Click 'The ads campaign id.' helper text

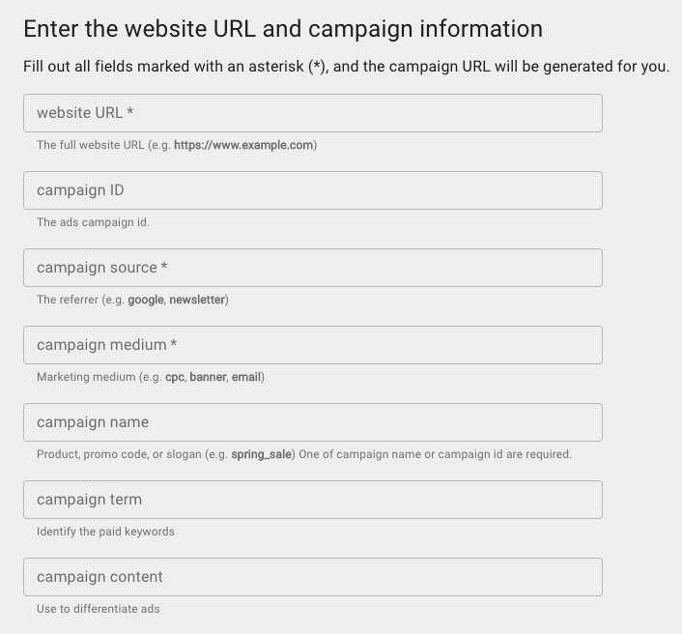click(x=93, y=222)
